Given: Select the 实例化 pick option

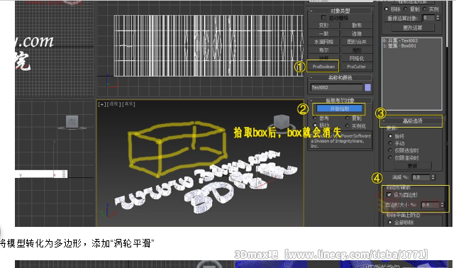Looking at the screenshot, I should pos(347,126).
